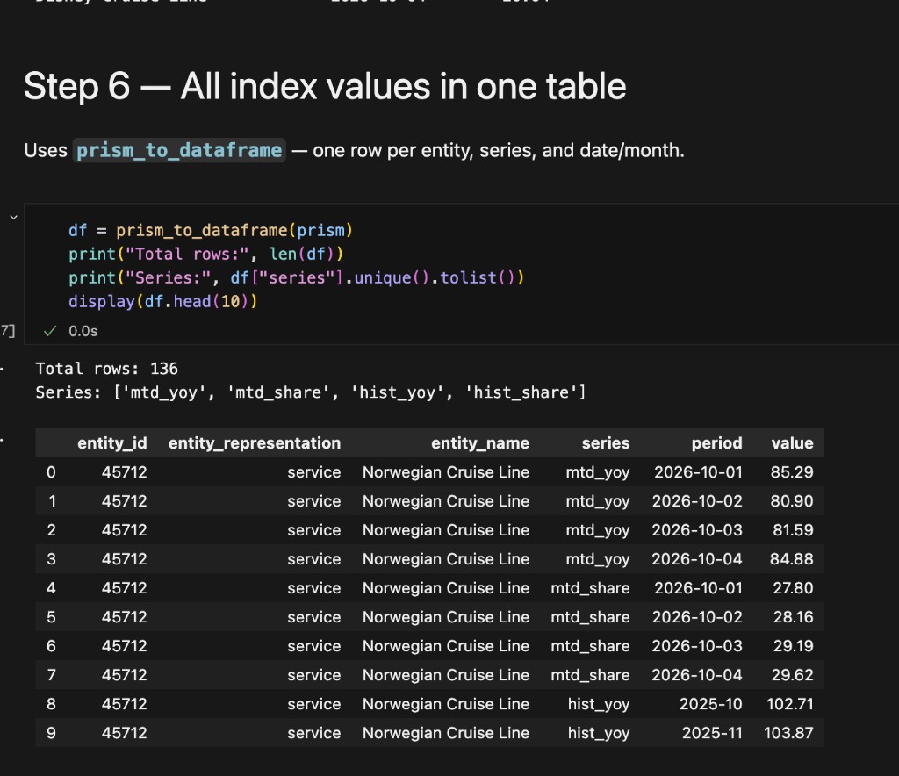Click the hist_yoy series cell in row 8

(x=599, y=704)
